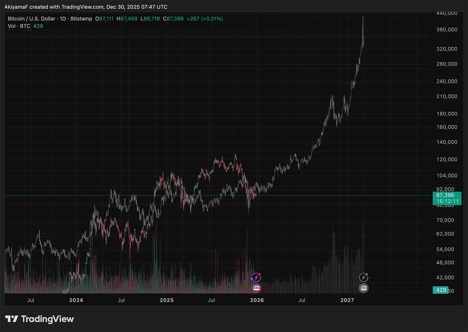Click the +0.31% change value

(x=211, y=18)
